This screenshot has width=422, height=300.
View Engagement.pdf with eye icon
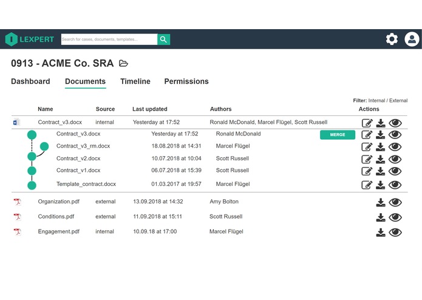pyautogui.click(x=395, y=232)
